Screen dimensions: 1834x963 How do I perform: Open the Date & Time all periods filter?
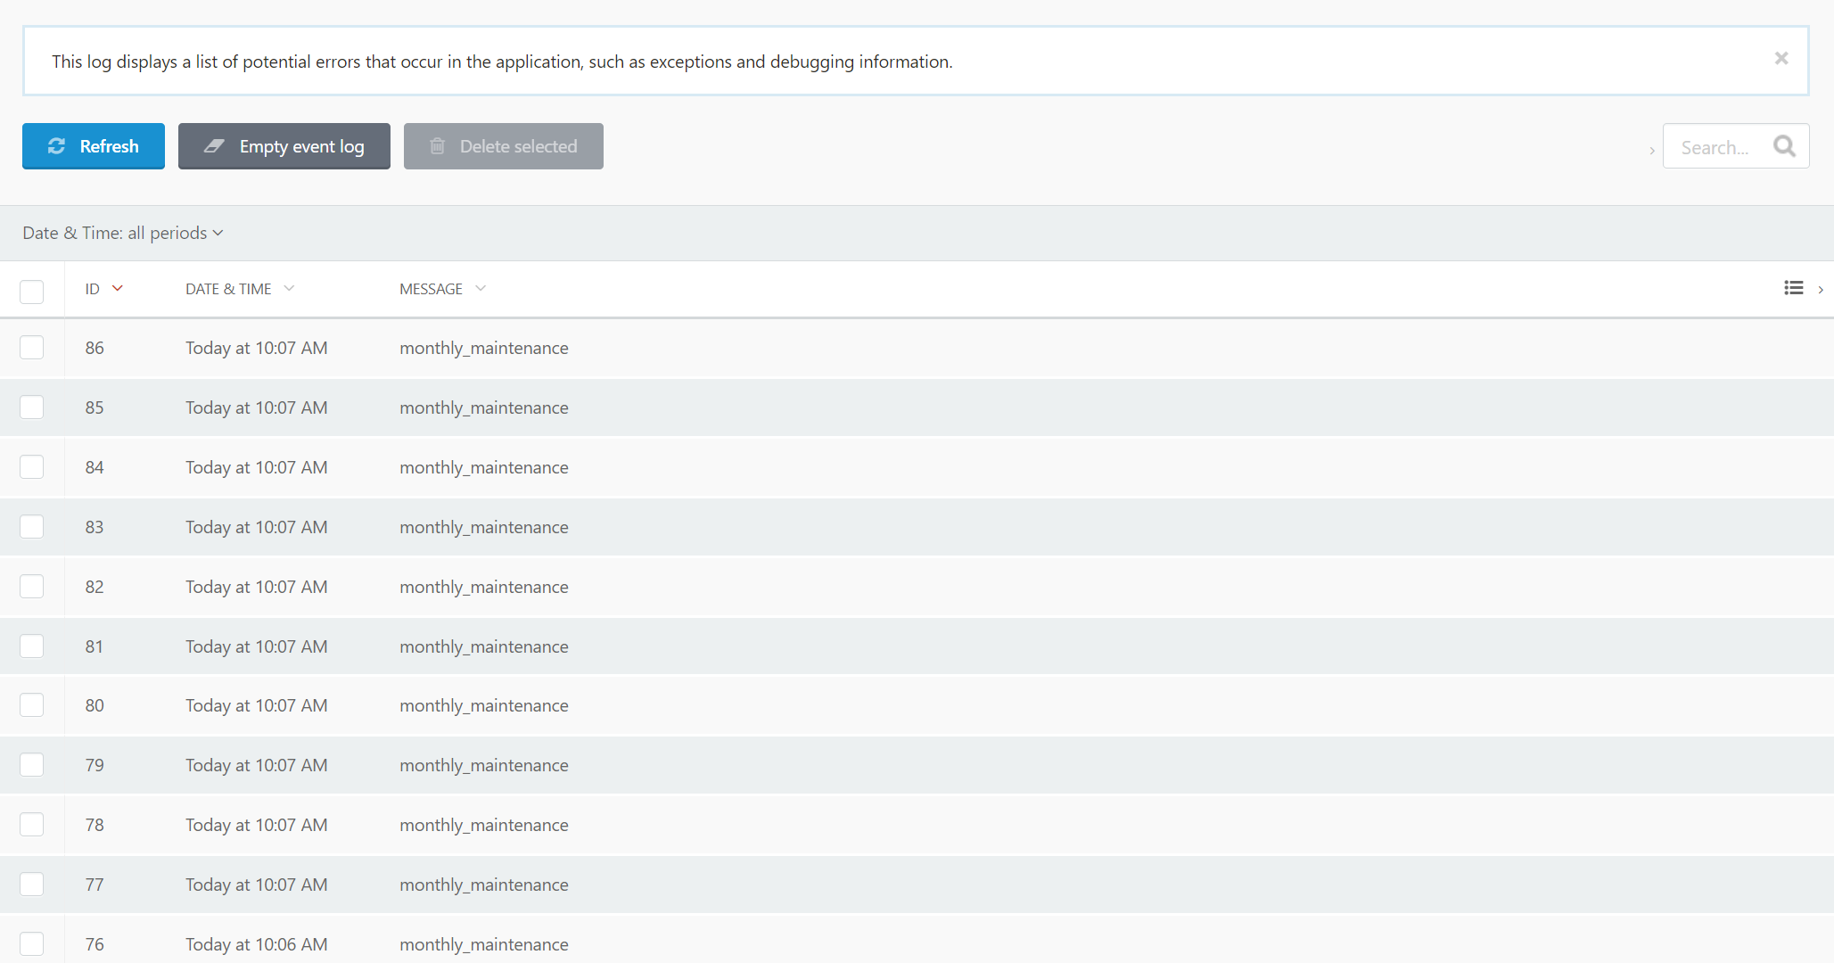123,233
